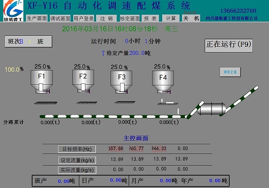Viewport: 269px width, 188px height.
Task: Click the 0.000(t) total under F4
Action: [169, 122]
